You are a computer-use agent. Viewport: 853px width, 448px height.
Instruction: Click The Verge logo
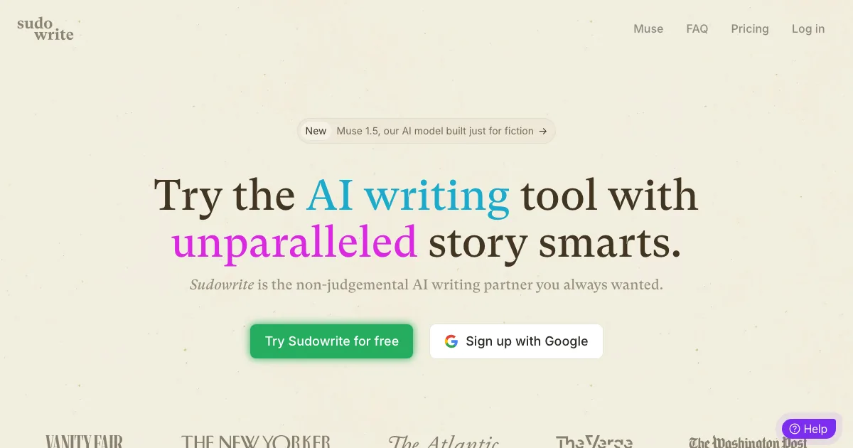pyautogui.click(x=594, y=442)
